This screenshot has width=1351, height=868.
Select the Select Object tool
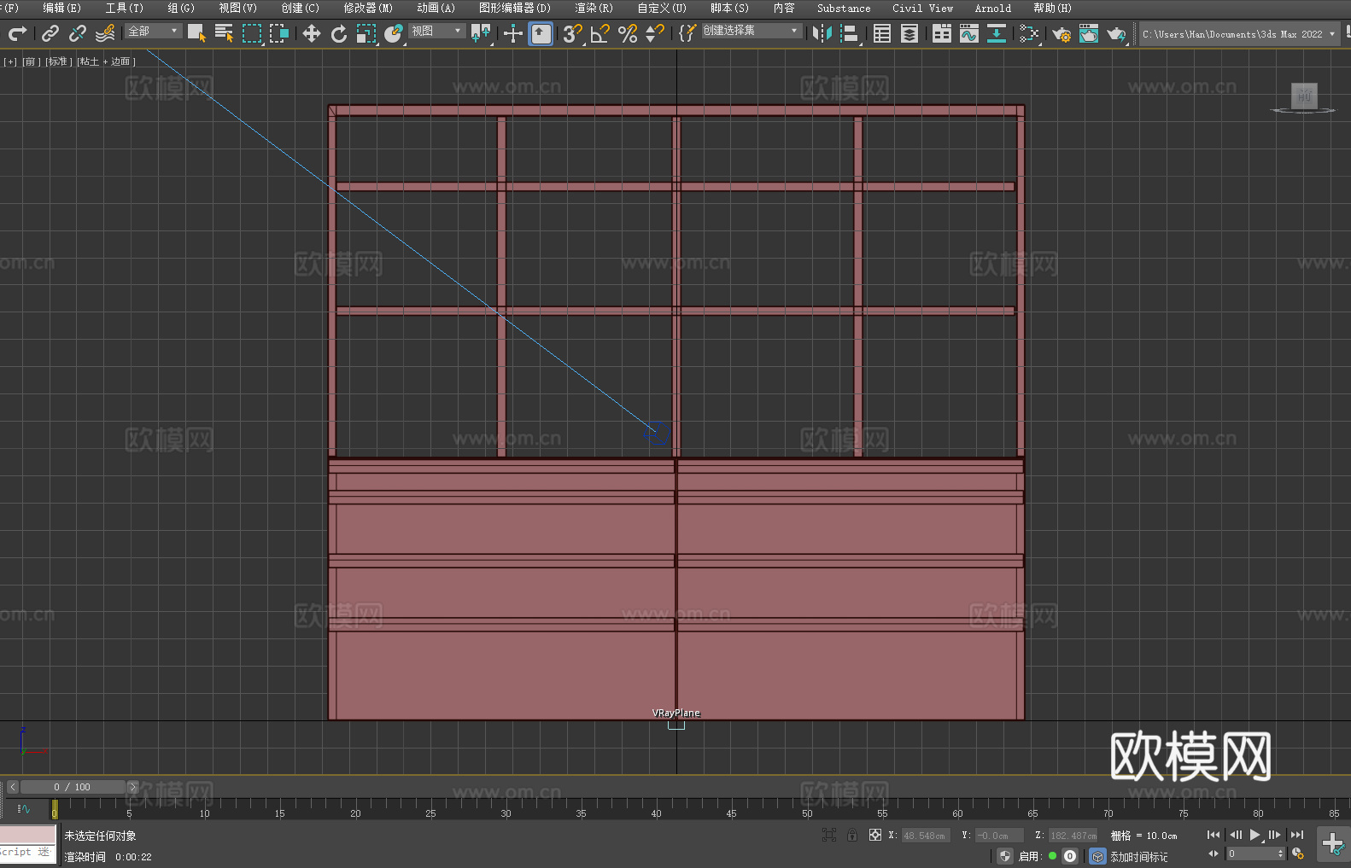pyautogui.click(x=196, y=33)
